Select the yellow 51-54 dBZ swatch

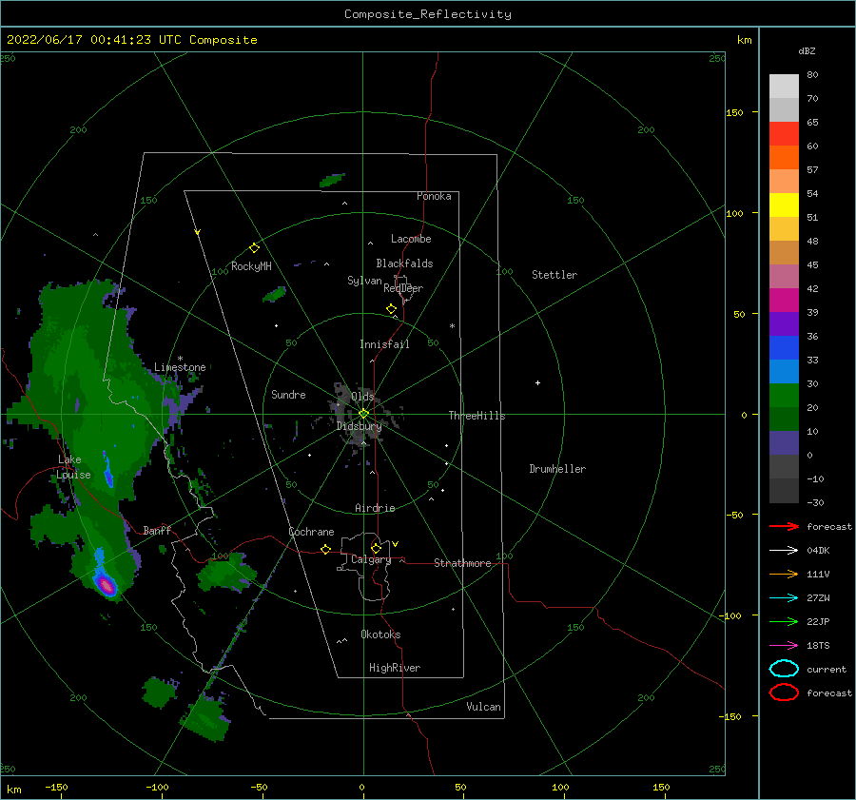pos(784,205)
